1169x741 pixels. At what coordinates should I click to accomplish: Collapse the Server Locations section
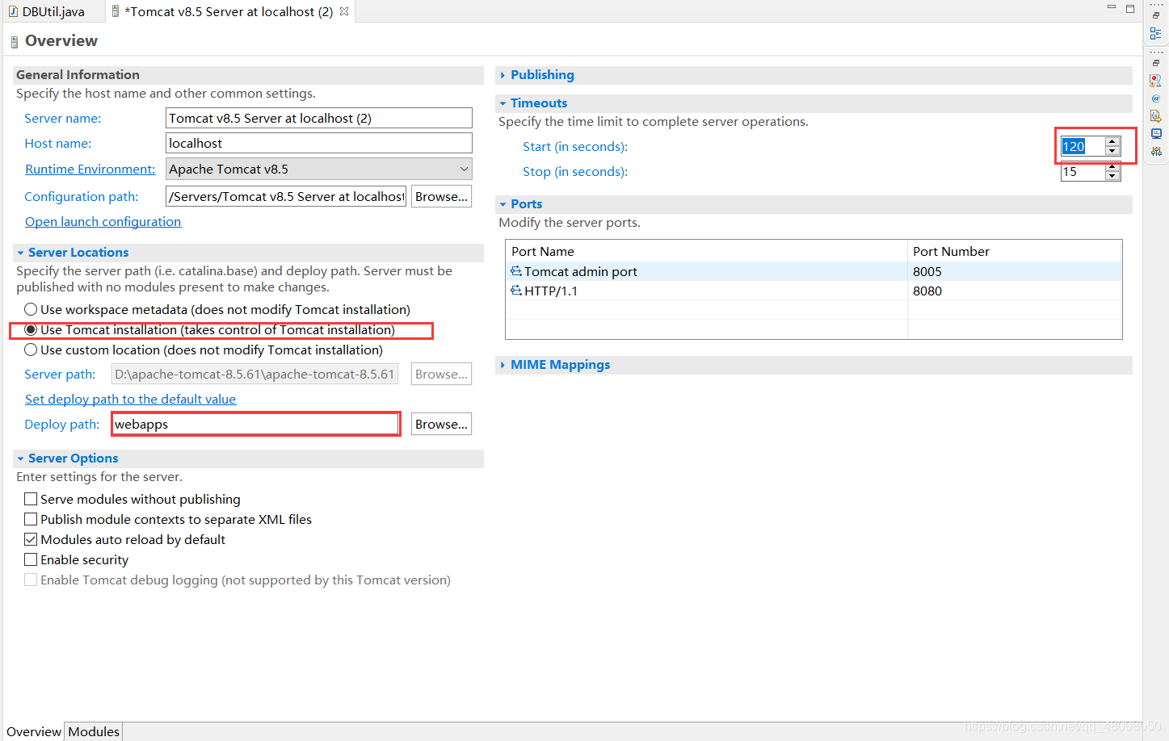click(20, 253)
